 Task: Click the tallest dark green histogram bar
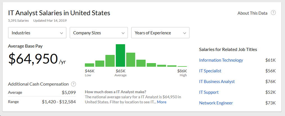(x=120, y=55)
